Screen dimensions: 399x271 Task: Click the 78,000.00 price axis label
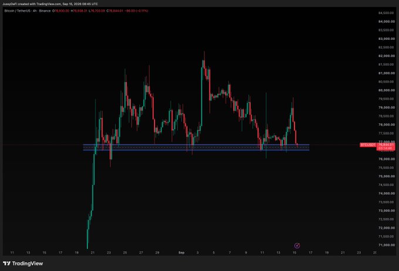387,125
